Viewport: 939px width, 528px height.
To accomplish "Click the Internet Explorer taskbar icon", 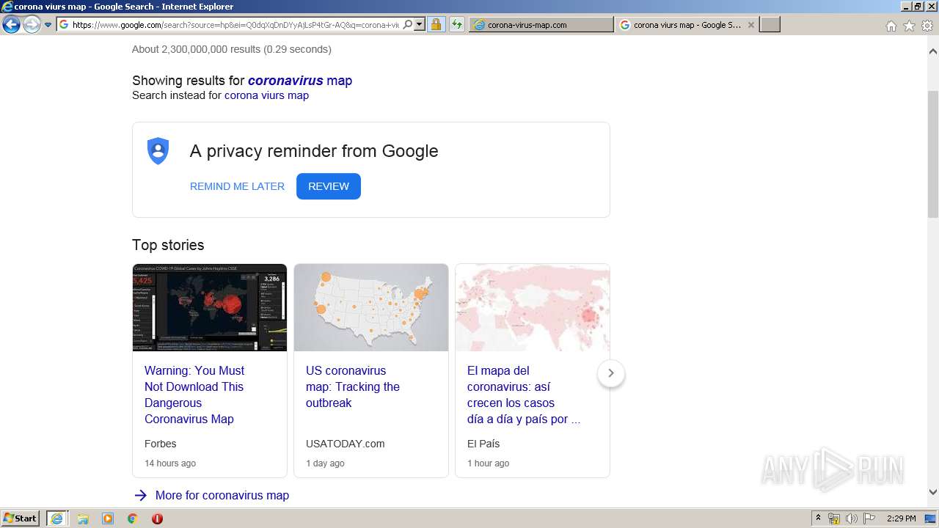I will click(56, 518).
